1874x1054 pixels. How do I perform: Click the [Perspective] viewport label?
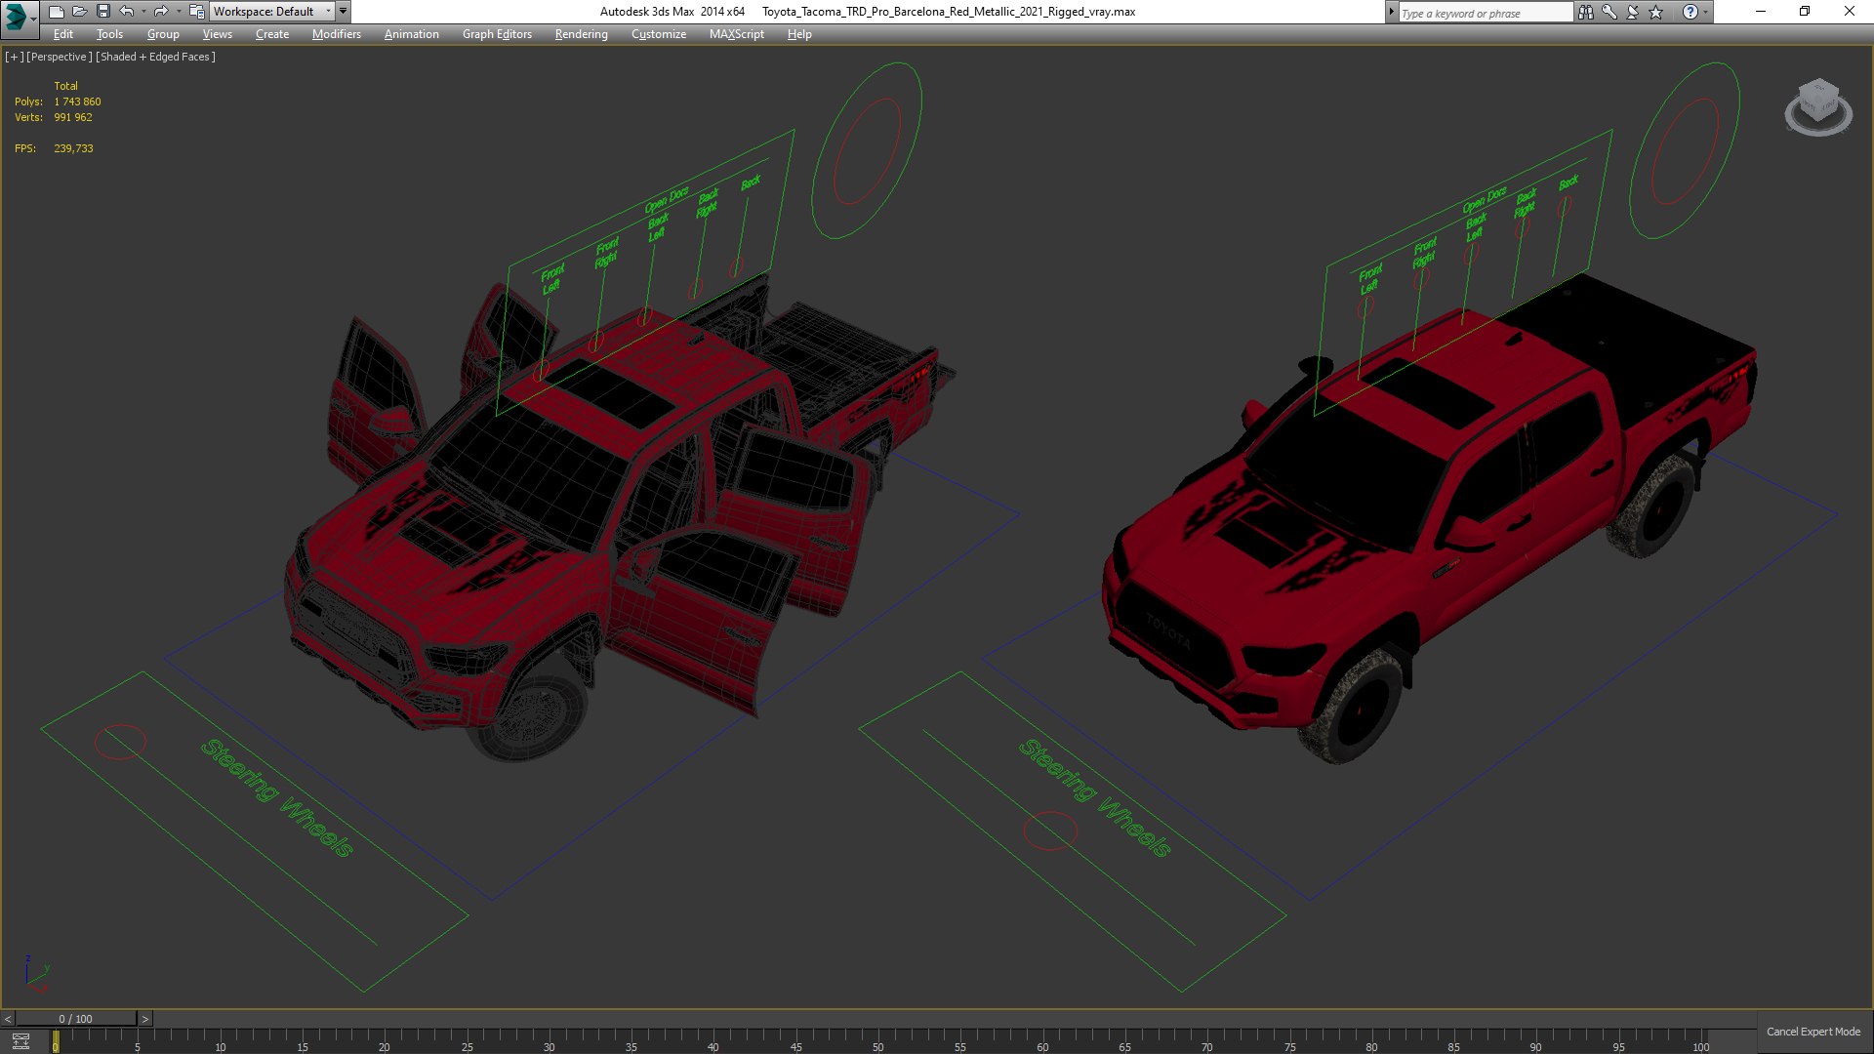click(60, 57)
